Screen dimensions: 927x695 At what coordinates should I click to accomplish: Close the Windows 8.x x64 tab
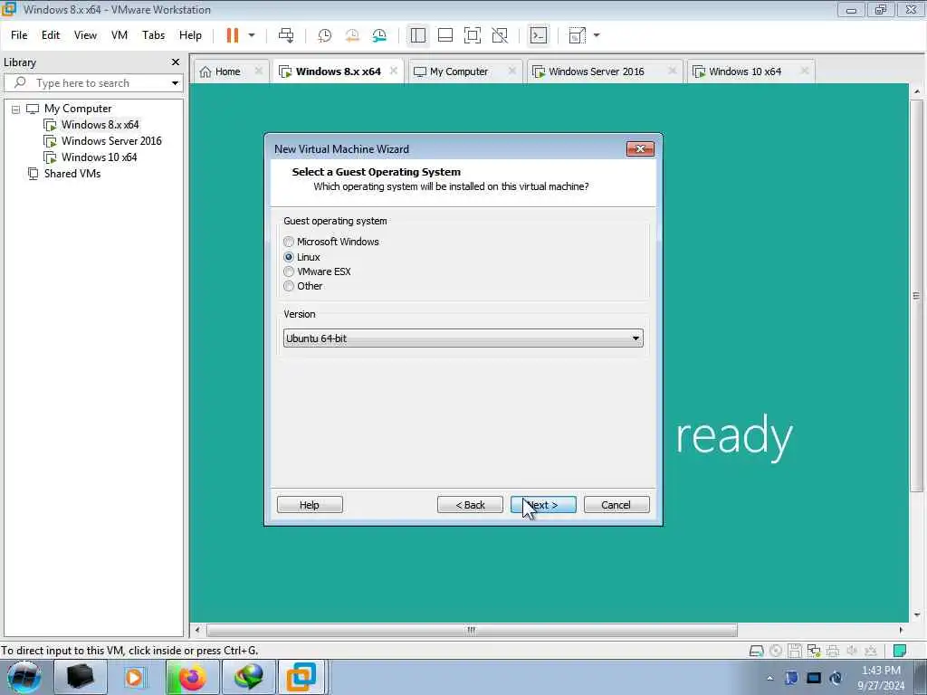[x=394, y=71]
